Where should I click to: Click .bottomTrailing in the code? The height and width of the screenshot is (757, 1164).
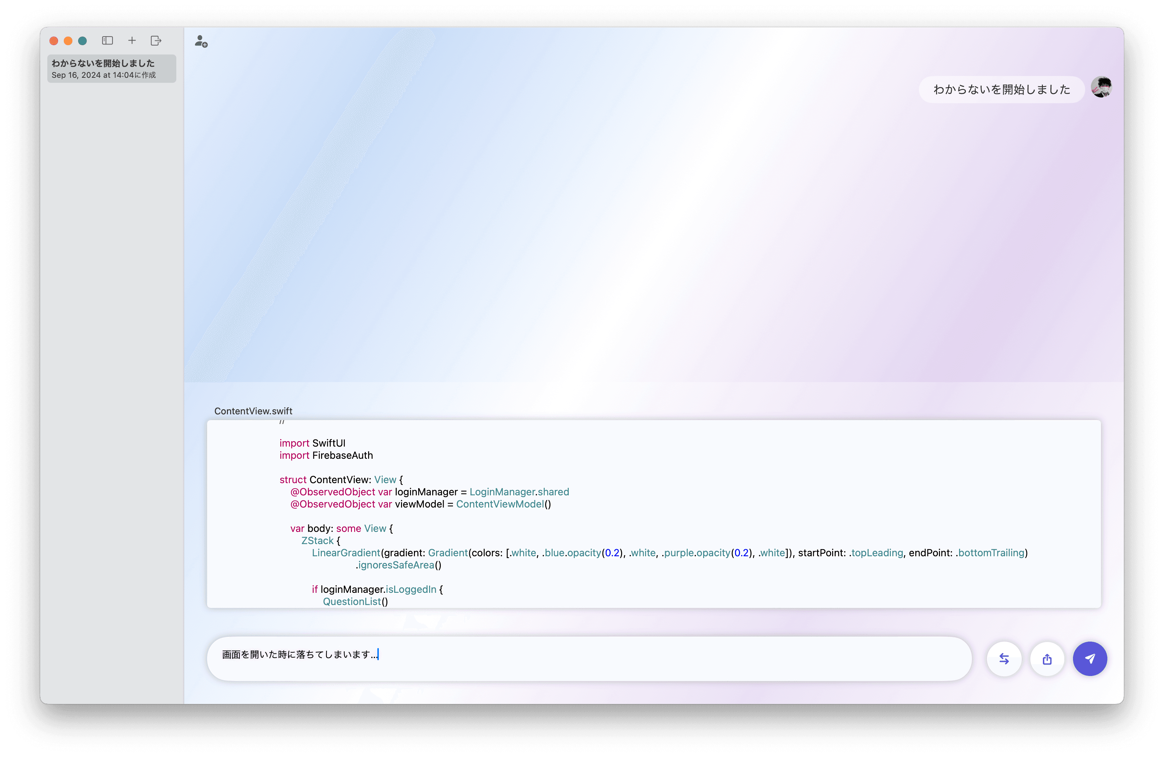pyautogui.click(x=991, y=553)
